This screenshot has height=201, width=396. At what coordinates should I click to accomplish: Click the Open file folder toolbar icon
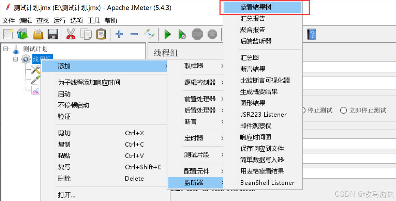[x=38, y=34]
